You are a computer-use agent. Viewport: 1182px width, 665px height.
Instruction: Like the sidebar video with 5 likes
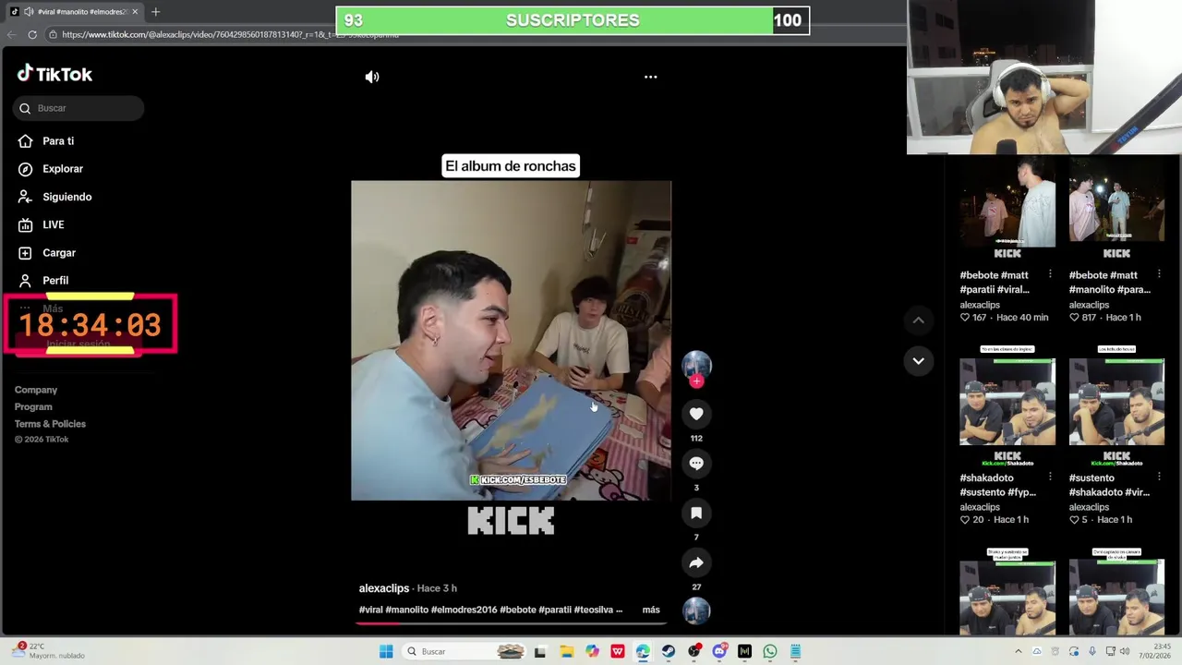pyautogui.click(x=1074, y=520)
